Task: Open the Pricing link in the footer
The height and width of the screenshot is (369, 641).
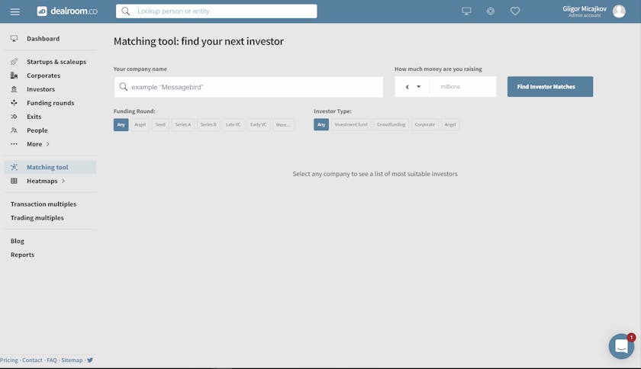Action: [x=9, y=360]
